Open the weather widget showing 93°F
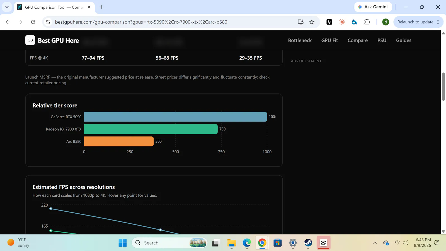 [18, 243]
